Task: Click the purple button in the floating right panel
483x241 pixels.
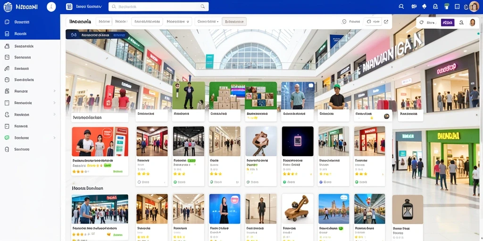Action: pyautogui.click(x=448, y=23)
